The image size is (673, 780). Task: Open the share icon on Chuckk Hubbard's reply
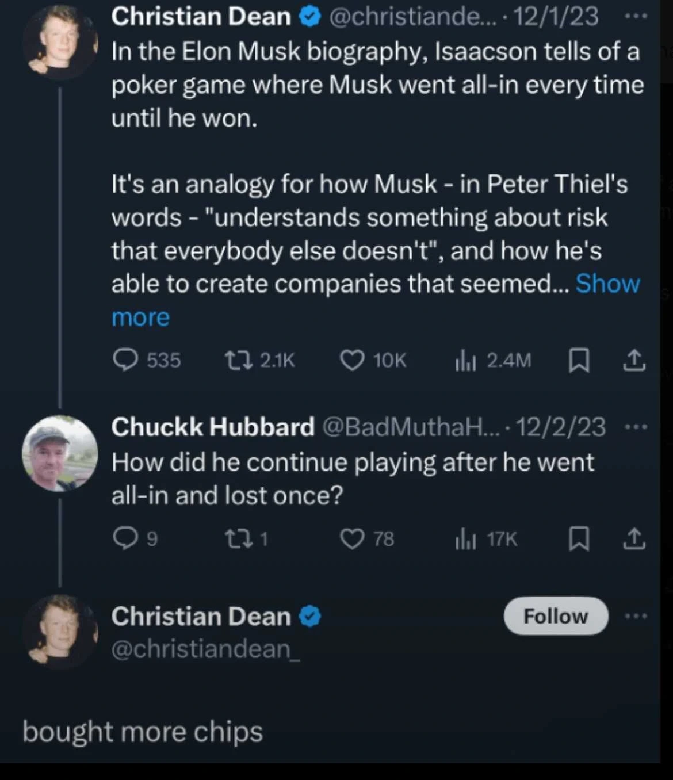point(634,539)
